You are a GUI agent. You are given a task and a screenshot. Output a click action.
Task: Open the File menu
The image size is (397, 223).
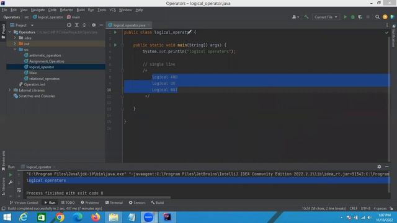coord(4,10)
